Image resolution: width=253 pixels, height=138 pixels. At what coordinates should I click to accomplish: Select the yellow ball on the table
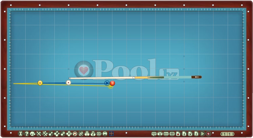(40, 83)
